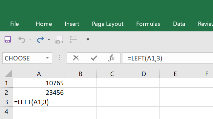Click the Undo arrow icon
Viewport: 213px width, 119px height.
pos(22,40)
